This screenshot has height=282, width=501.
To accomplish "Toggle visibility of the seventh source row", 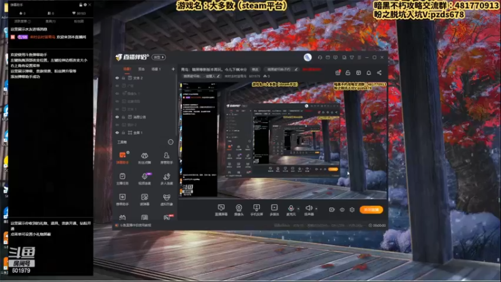I will [117, 125].
